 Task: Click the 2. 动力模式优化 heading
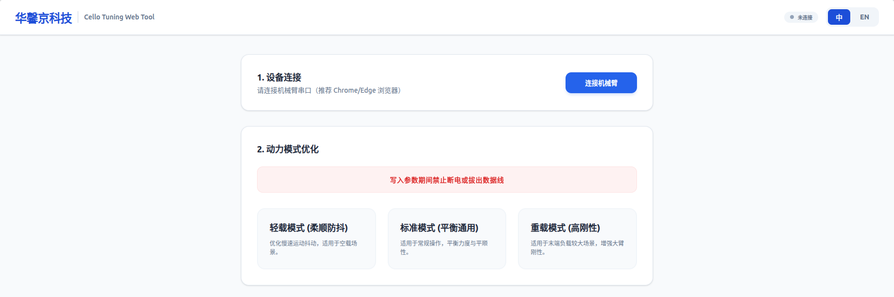tap(288, 149)
